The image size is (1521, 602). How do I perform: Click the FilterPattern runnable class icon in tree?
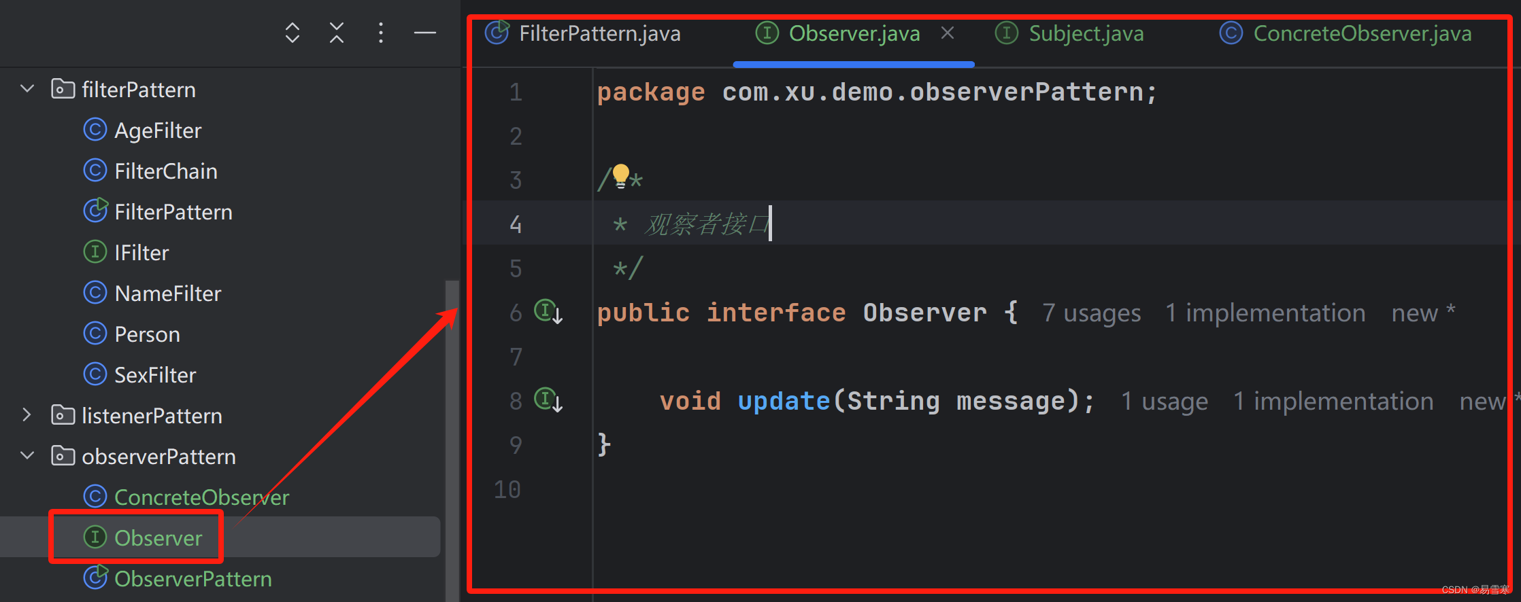95,211
